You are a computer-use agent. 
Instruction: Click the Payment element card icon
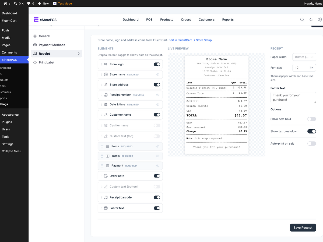[x=108, y=166]
